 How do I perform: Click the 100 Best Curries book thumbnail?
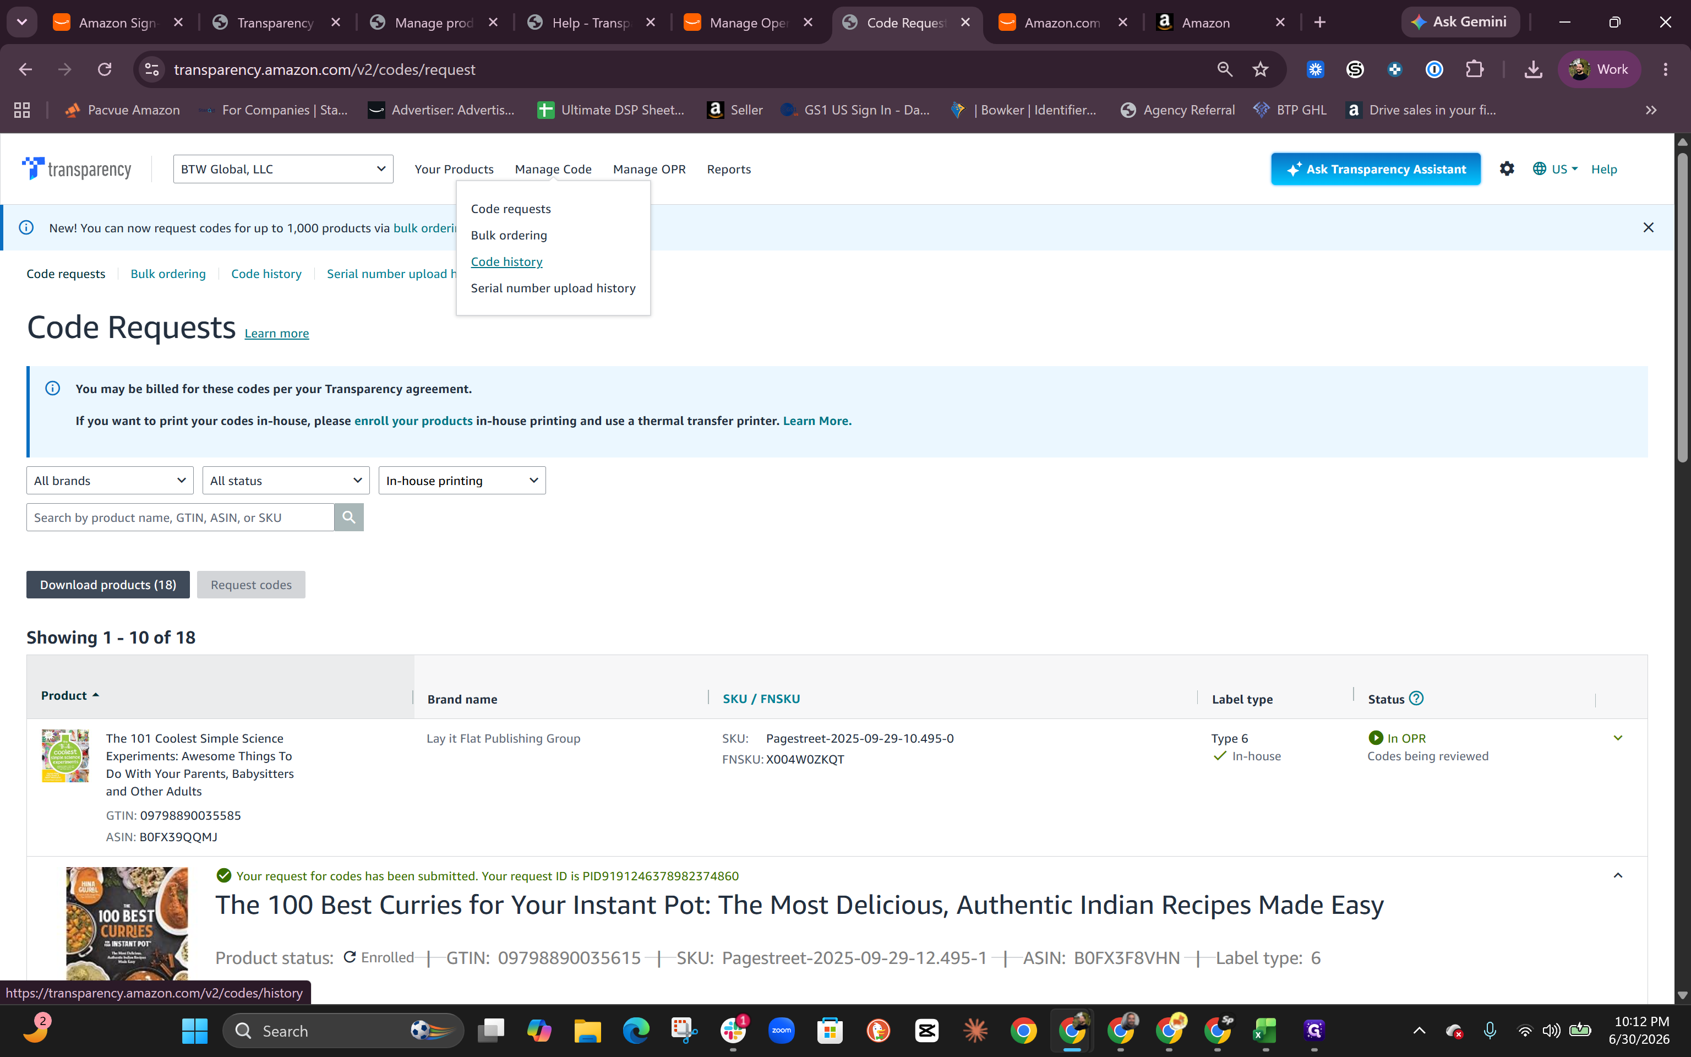coord(127,923)
